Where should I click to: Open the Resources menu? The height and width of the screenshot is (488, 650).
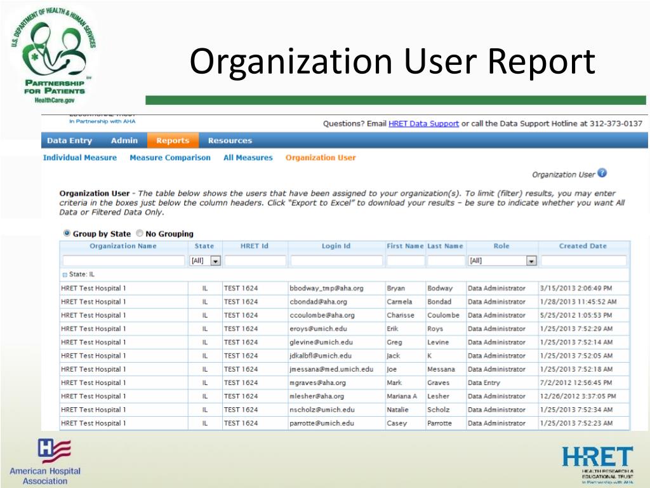coord(230,140)
